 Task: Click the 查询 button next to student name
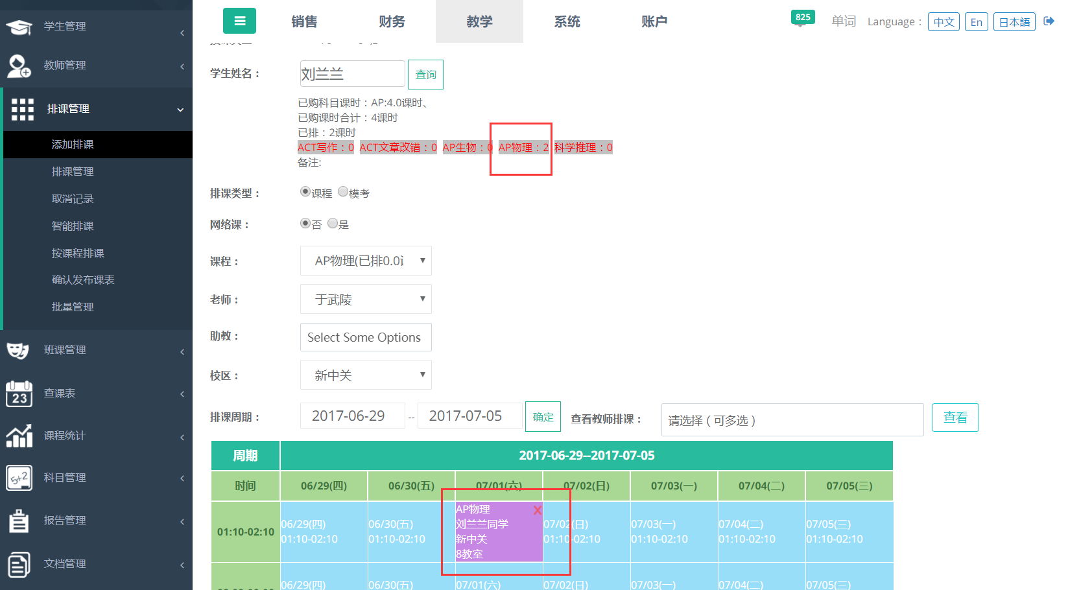point(425,75)
